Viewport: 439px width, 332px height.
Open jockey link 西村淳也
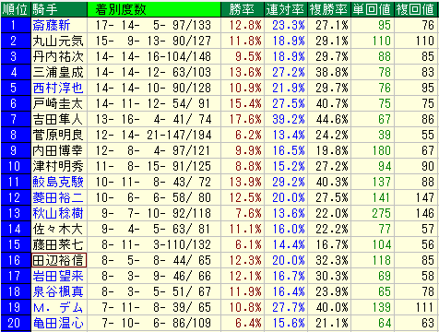click(x=58, y=88)
